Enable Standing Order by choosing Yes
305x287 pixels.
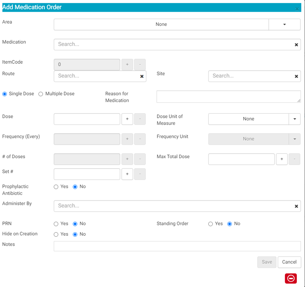pyautogui.click(x=211, y=224)
